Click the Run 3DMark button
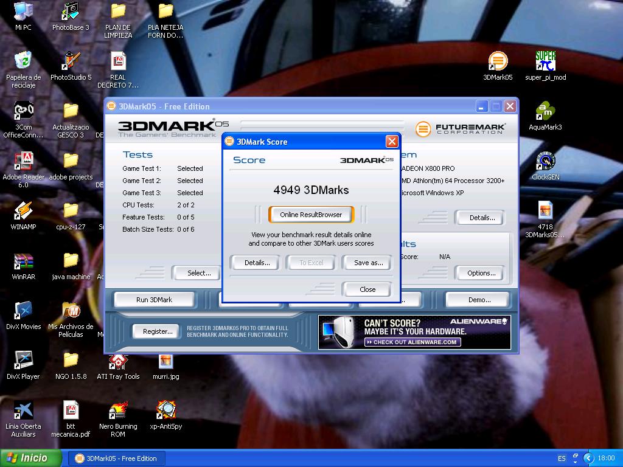 tap(154, 300)
